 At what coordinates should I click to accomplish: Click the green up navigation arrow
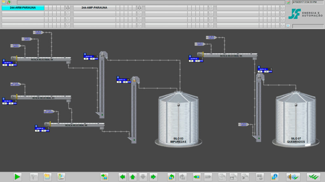point(133,177)
